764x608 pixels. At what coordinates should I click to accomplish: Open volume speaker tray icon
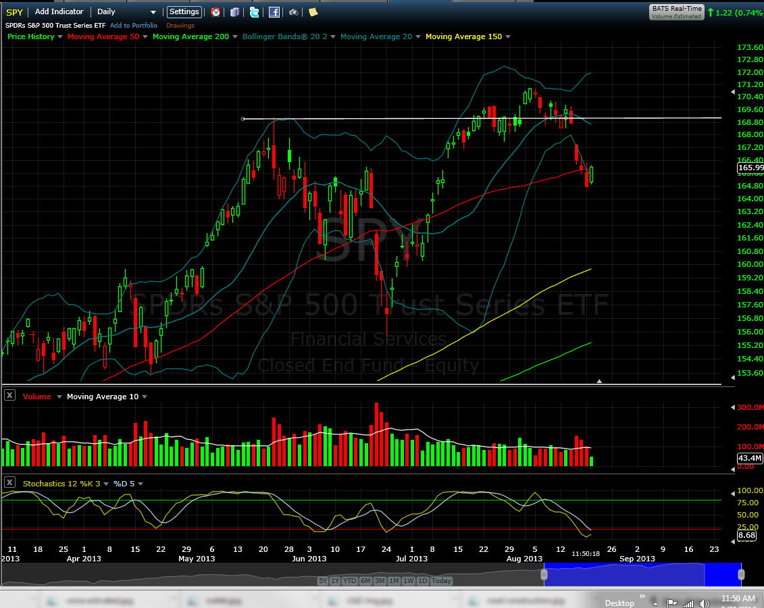[x=704, y=604]
